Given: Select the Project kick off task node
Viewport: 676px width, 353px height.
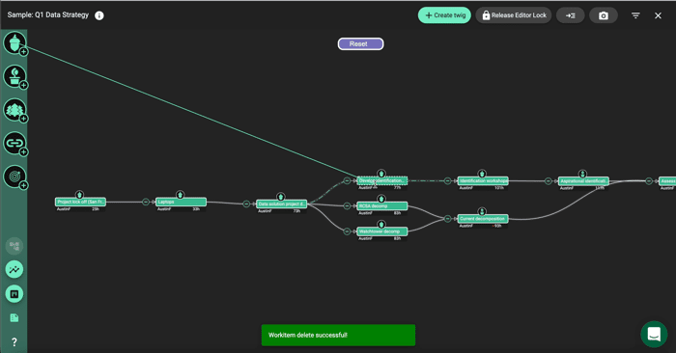Looking at the screenshot, I should coord(80,202).
